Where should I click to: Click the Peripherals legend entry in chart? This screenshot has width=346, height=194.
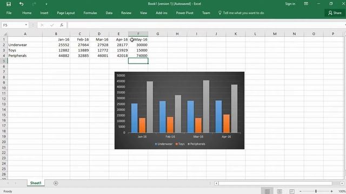[196, 144]
